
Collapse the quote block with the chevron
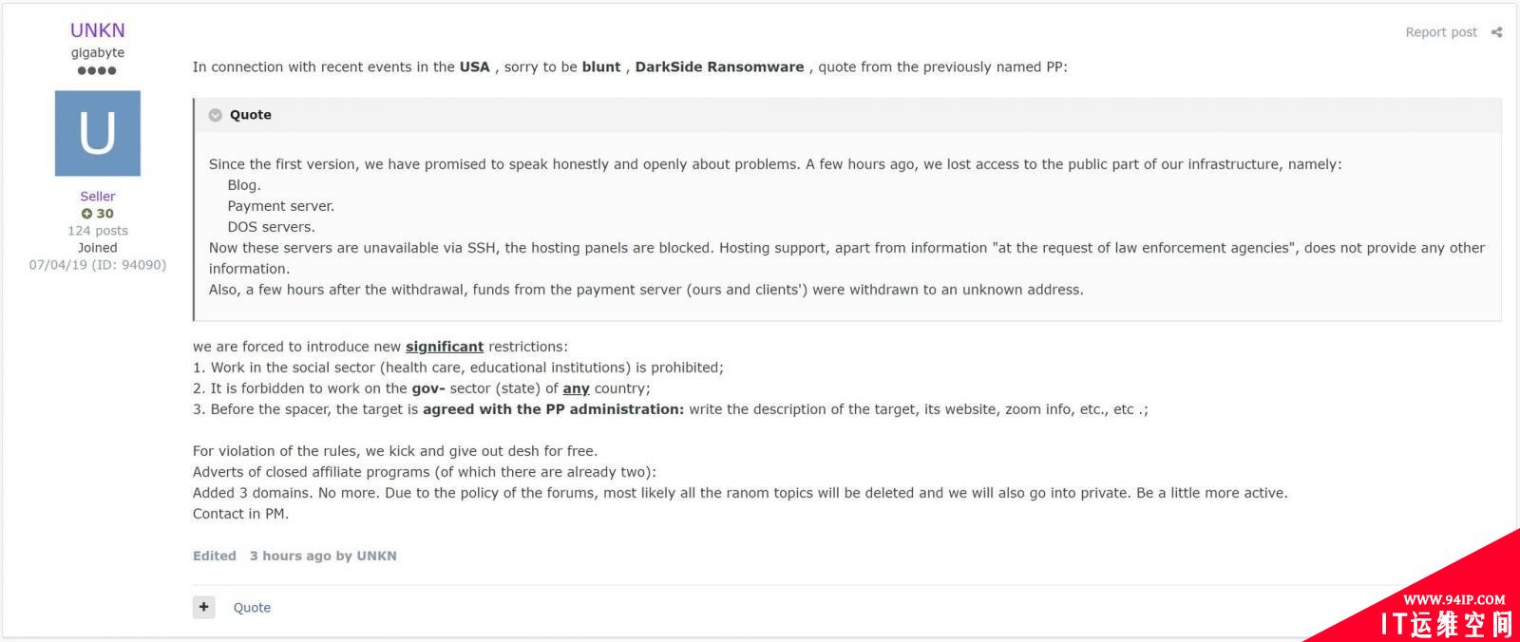pos(216,115)
